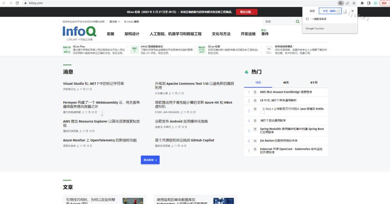Viewport: 390px width, 204px height.
Task: Click the site lock icon in address bar
Action: tap(25, 3)
